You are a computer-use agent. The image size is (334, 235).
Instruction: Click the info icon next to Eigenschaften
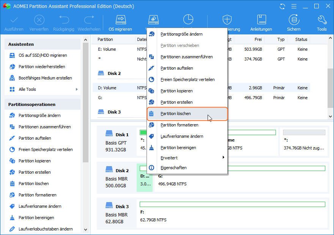(x=151, y=168)
